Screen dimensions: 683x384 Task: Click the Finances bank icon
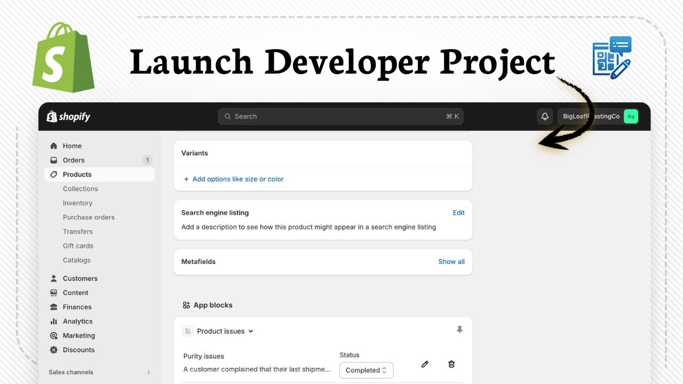pos(53,307)
